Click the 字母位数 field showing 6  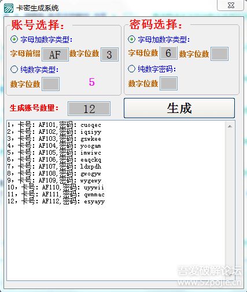point(168,53)
